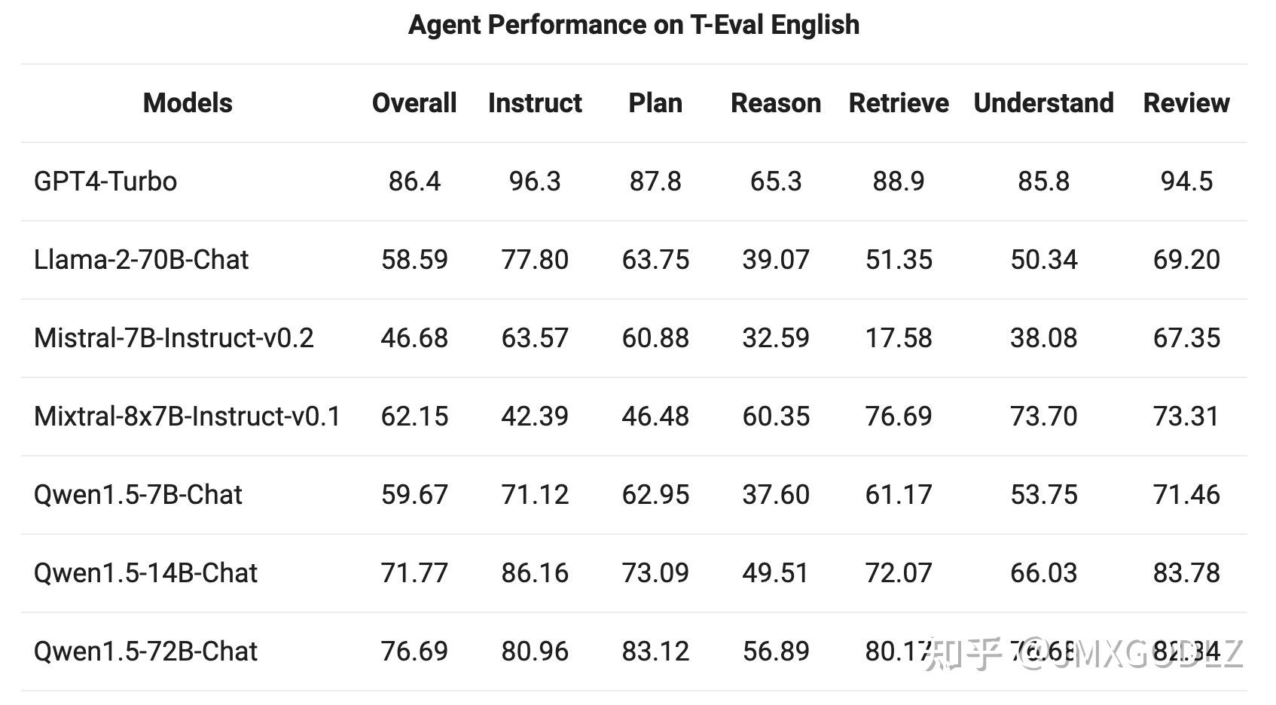
Task: Select the Llama-2-70B-Chat row label
Action: pos(141,260)
